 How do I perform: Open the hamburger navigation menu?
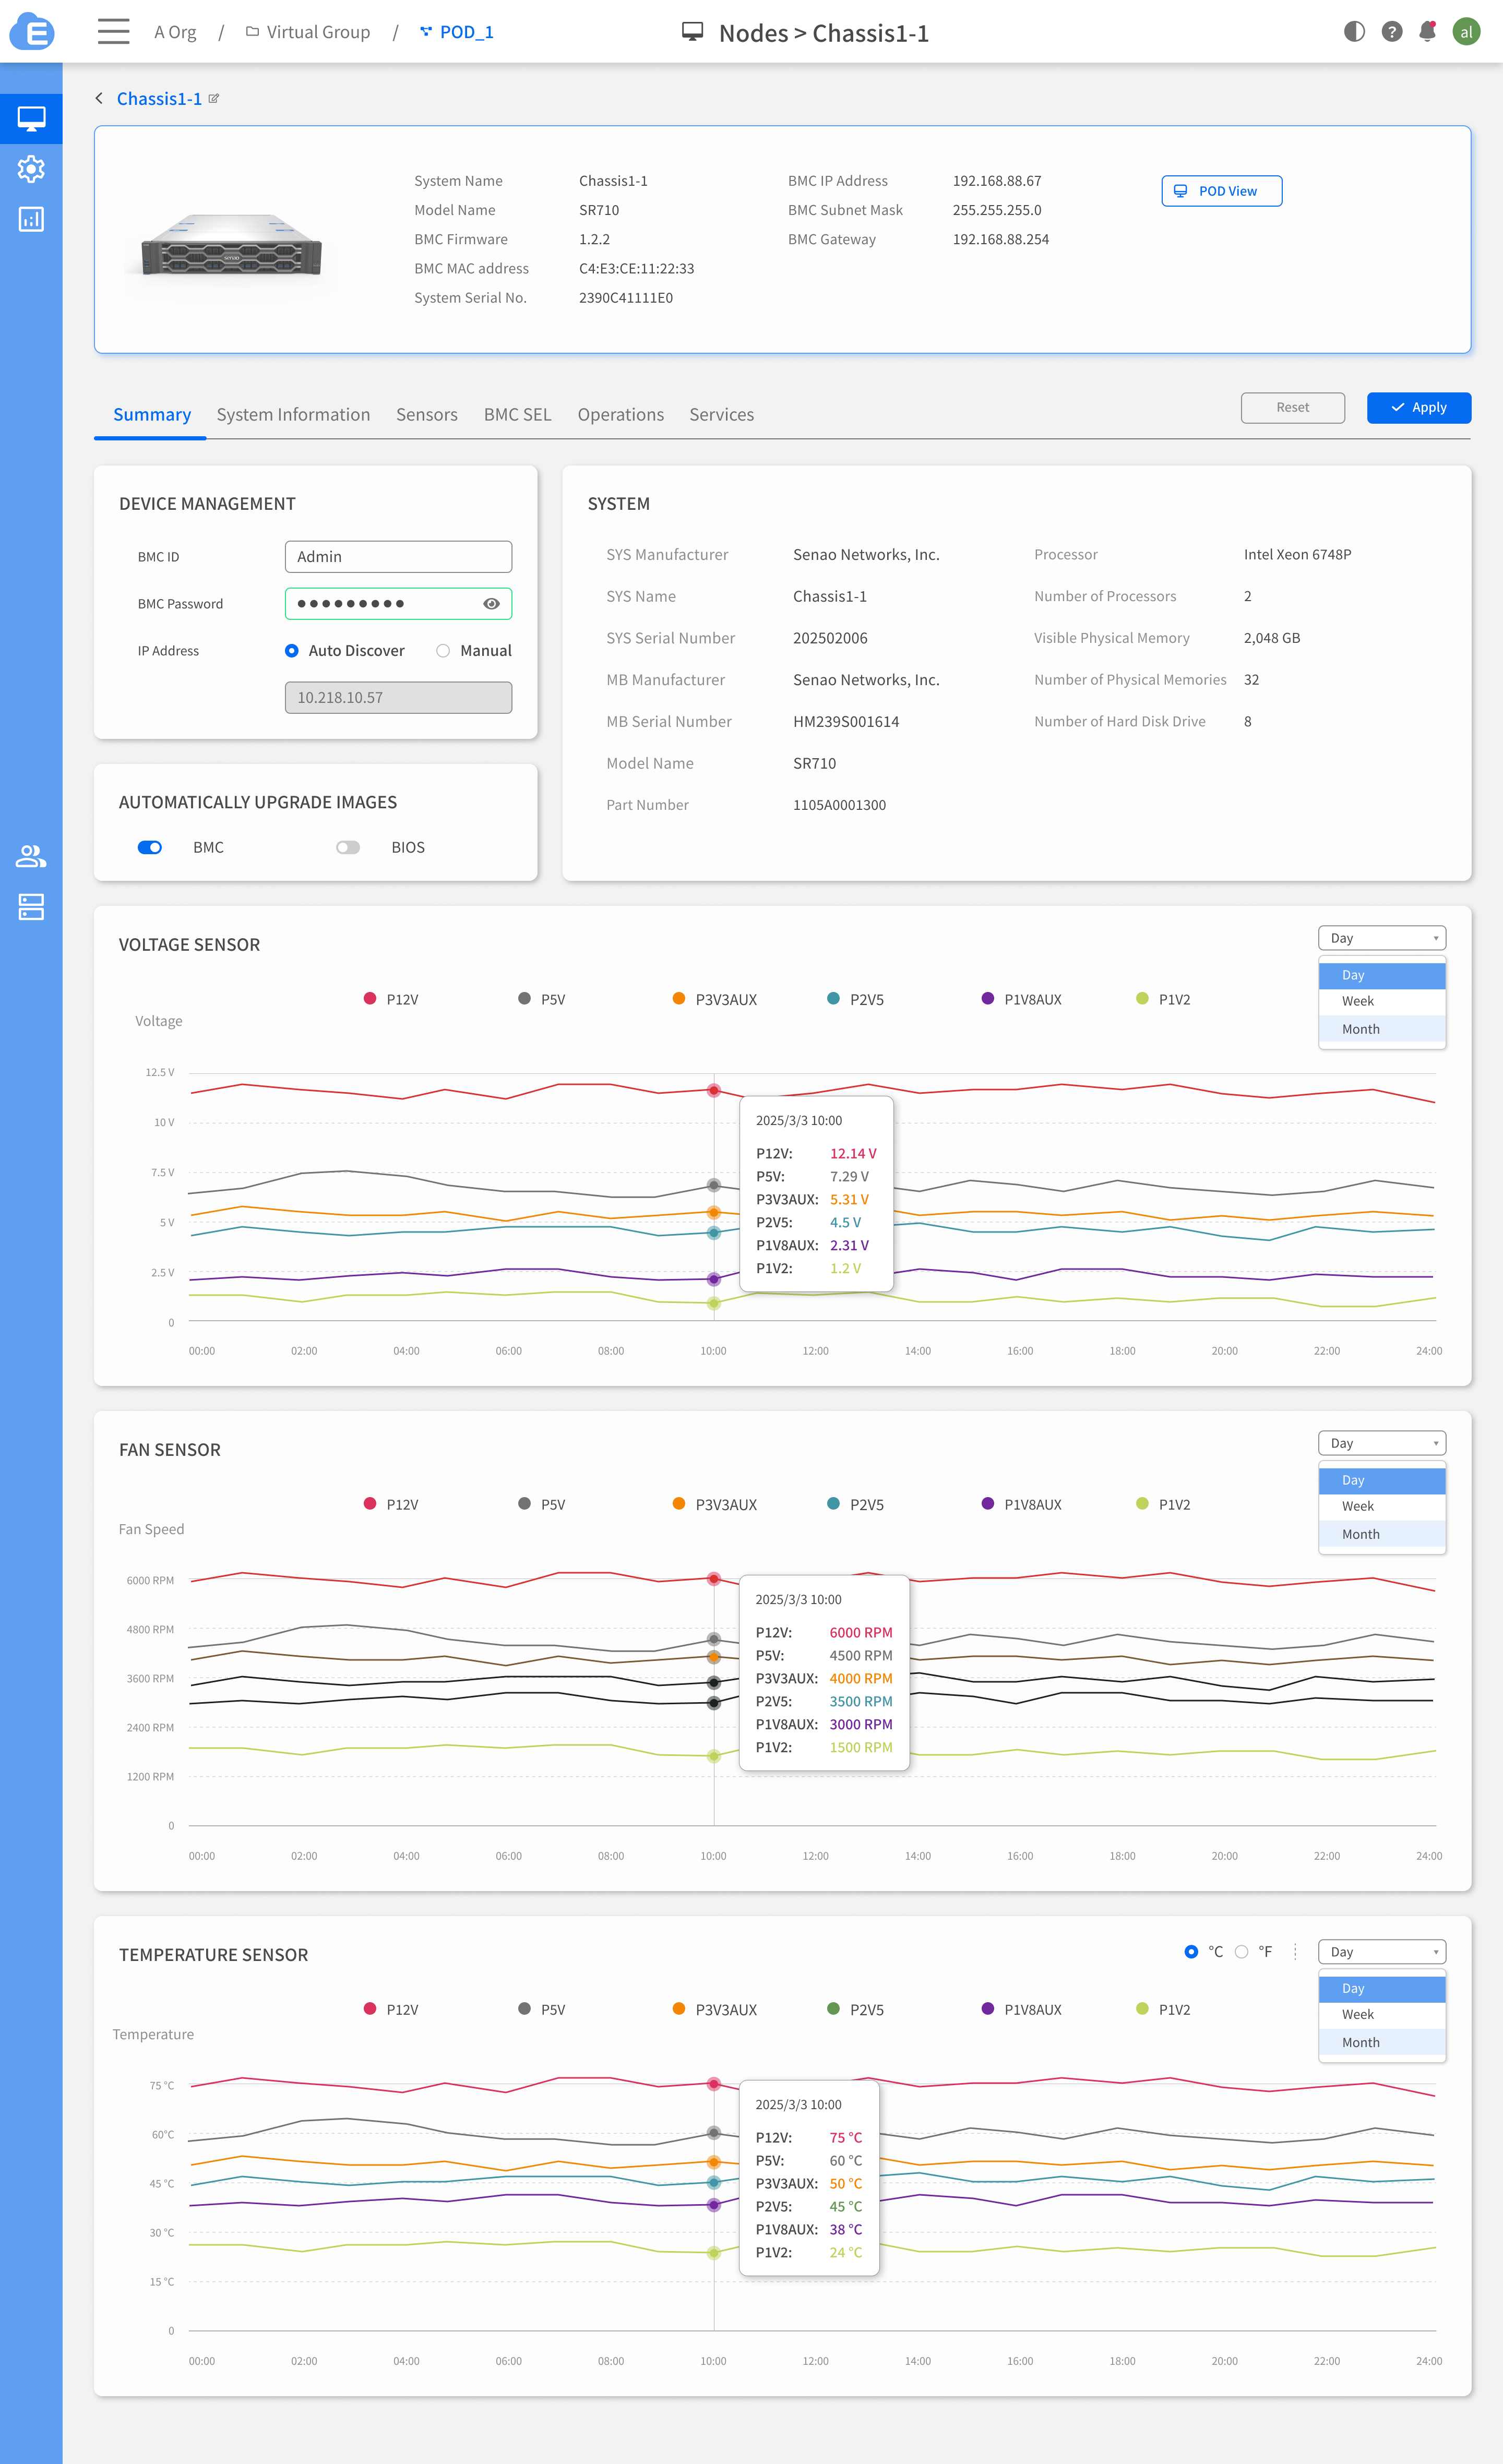tap(113, 32)
